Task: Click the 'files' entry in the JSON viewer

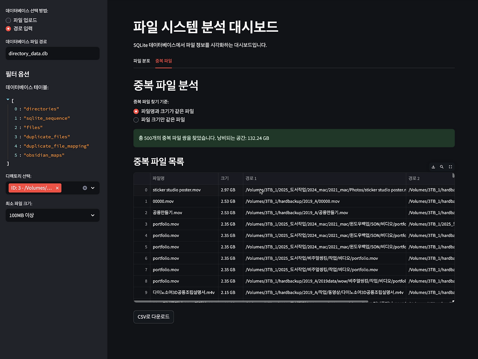Action: pos(33,127)
